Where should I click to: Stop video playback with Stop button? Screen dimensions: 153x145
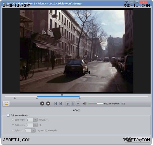coord(48,104)
